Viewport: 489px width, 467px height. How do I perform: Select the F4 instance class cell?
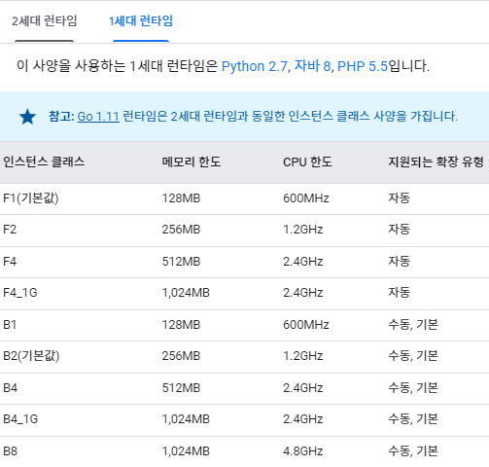click(10, 262)
